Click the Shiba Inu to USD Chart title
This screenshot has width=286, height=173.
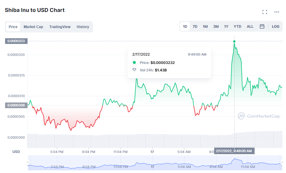(x=35, y=10)
